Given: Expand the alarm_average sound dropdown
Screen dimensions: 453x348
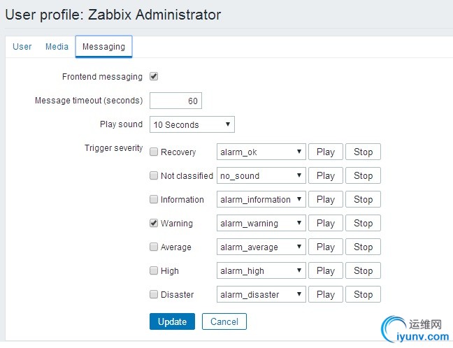Looking at the screenshot, I should (261, 247).
